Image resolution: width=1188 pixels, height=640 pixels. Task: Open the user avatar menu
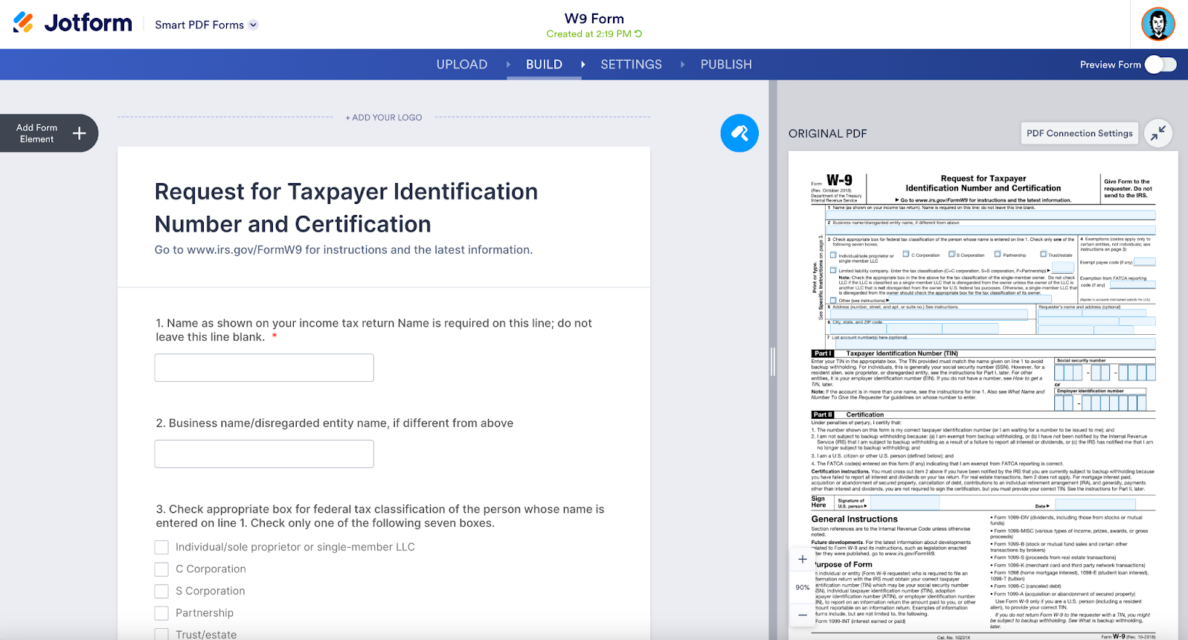tap(1158, 24)
